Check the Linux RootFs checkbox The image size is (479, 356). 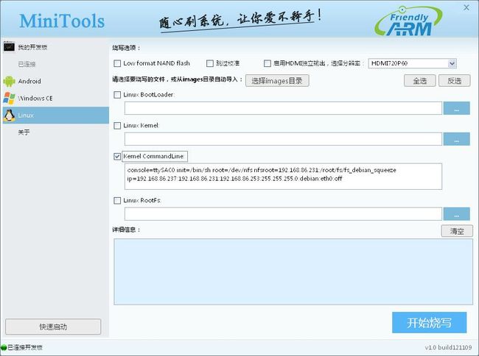[117, 201]
